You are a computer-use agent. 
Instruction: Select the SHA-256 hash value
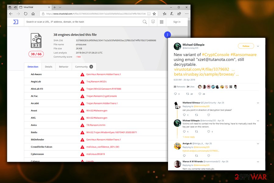pos(116,40)
